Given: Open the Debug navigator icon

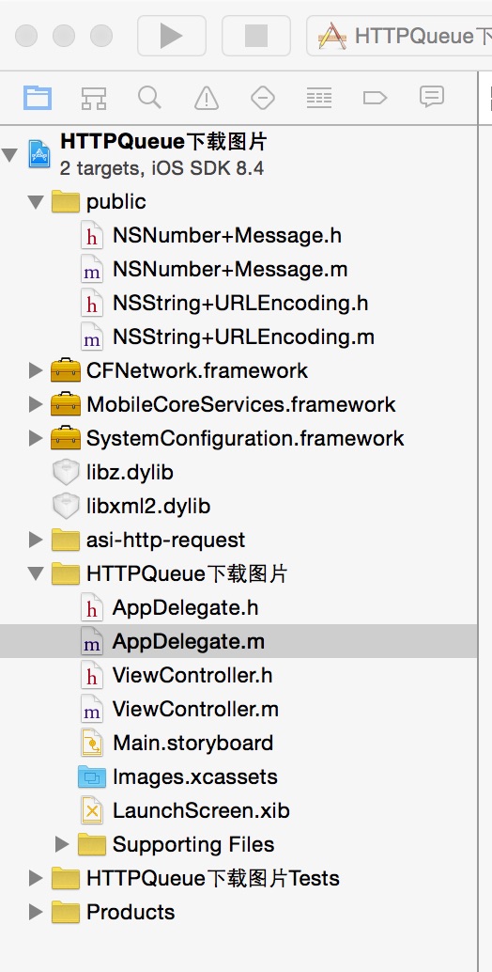Looking at the screenshot, I should click(318, 98).
